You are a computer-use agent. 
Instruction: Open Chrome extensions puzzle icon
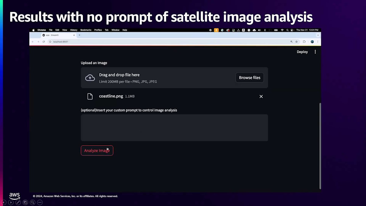tap(304, 42)
